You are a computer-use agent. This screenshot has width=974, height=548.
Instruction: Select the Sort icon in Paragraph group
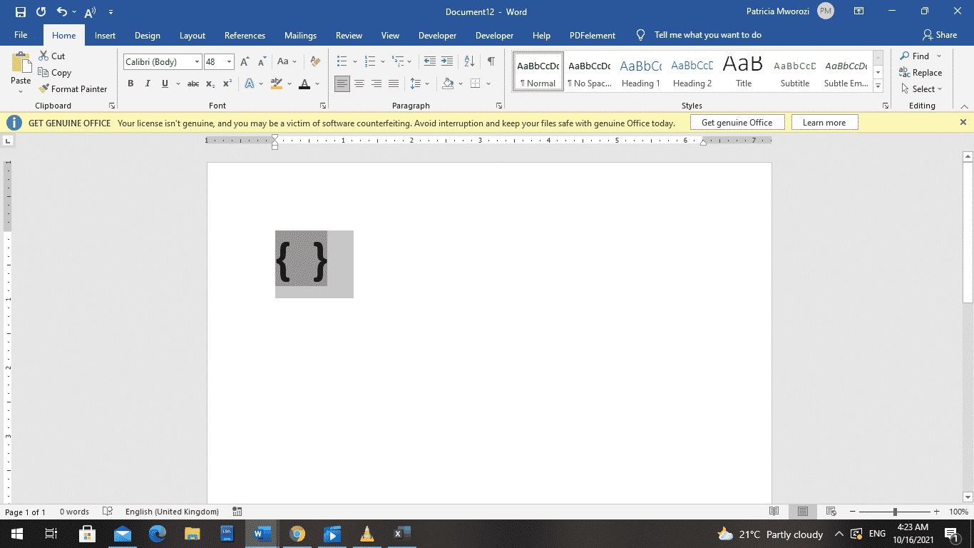pos(469,61)
